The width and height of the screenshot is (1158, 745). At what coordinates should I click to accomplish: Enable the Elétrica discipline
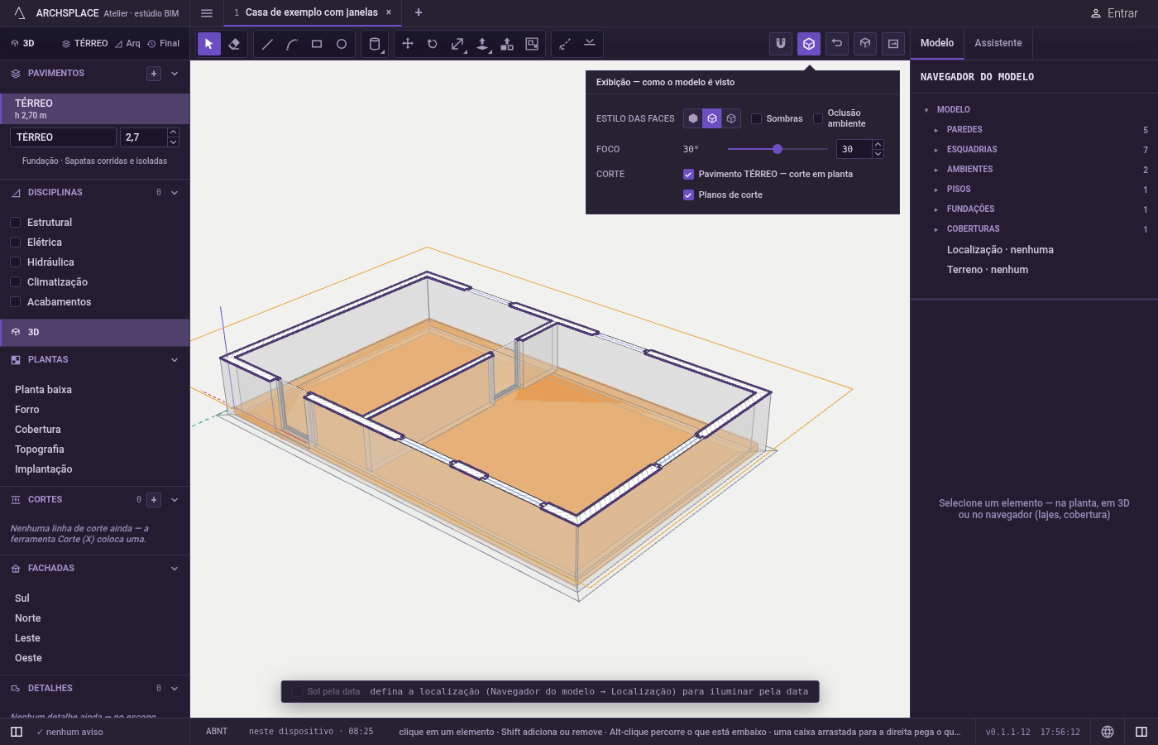click(15, 242)
